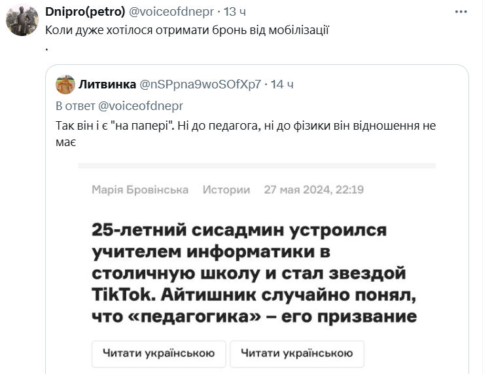Click the @voiceofdnepr mention after "В ответ"
Image resolution: width=494 pixels, height=374 pixels.
tap(141, 105)
